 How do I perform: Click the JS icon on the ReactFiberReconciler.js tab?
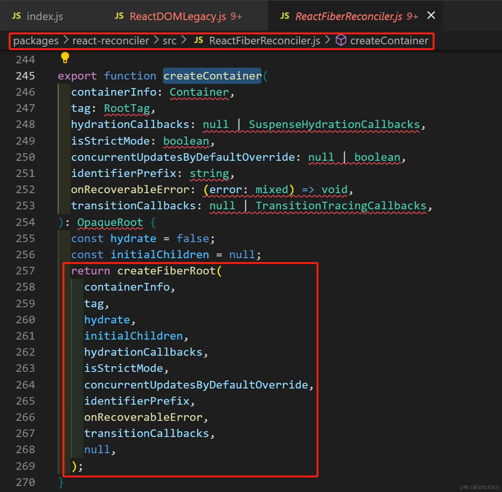(x=285, y=16)
